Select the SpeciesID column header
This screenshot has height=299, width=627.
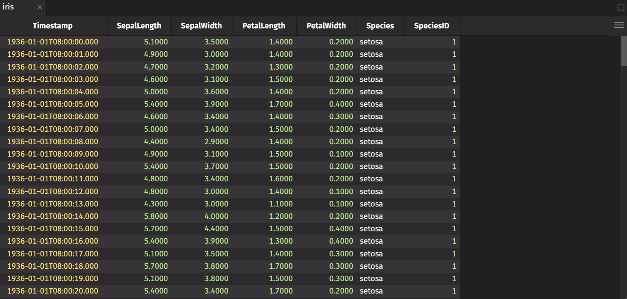tap(431, 26)
